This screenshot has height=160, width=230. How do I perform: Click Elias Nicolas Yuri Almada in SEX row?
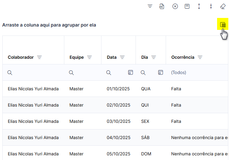coord(33,121)
